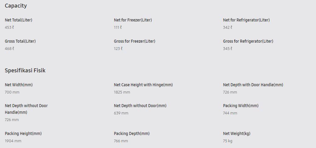Click the Spesifikasi Fisik section heading
316x148 pixels.
[25, 71]
